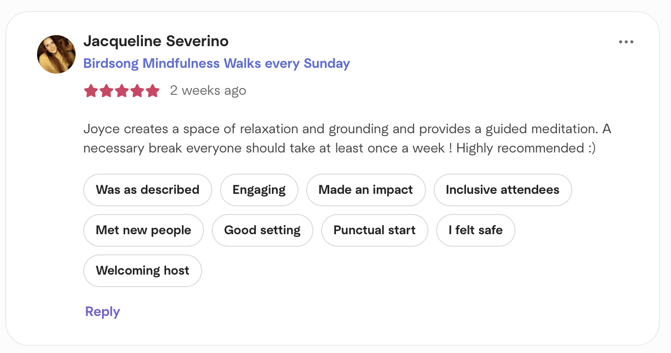Click the review text about guided meditation
Image resolution: width=671 pixels, height=353 pixels.
[x=347, y=139]
